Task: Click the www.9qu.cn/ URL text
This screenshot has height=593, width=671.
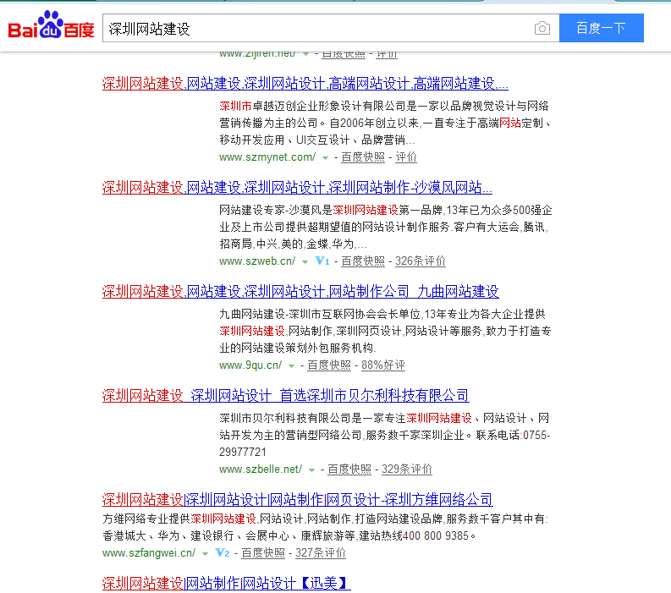Action: pyautogui.click(x=250, y=365)
